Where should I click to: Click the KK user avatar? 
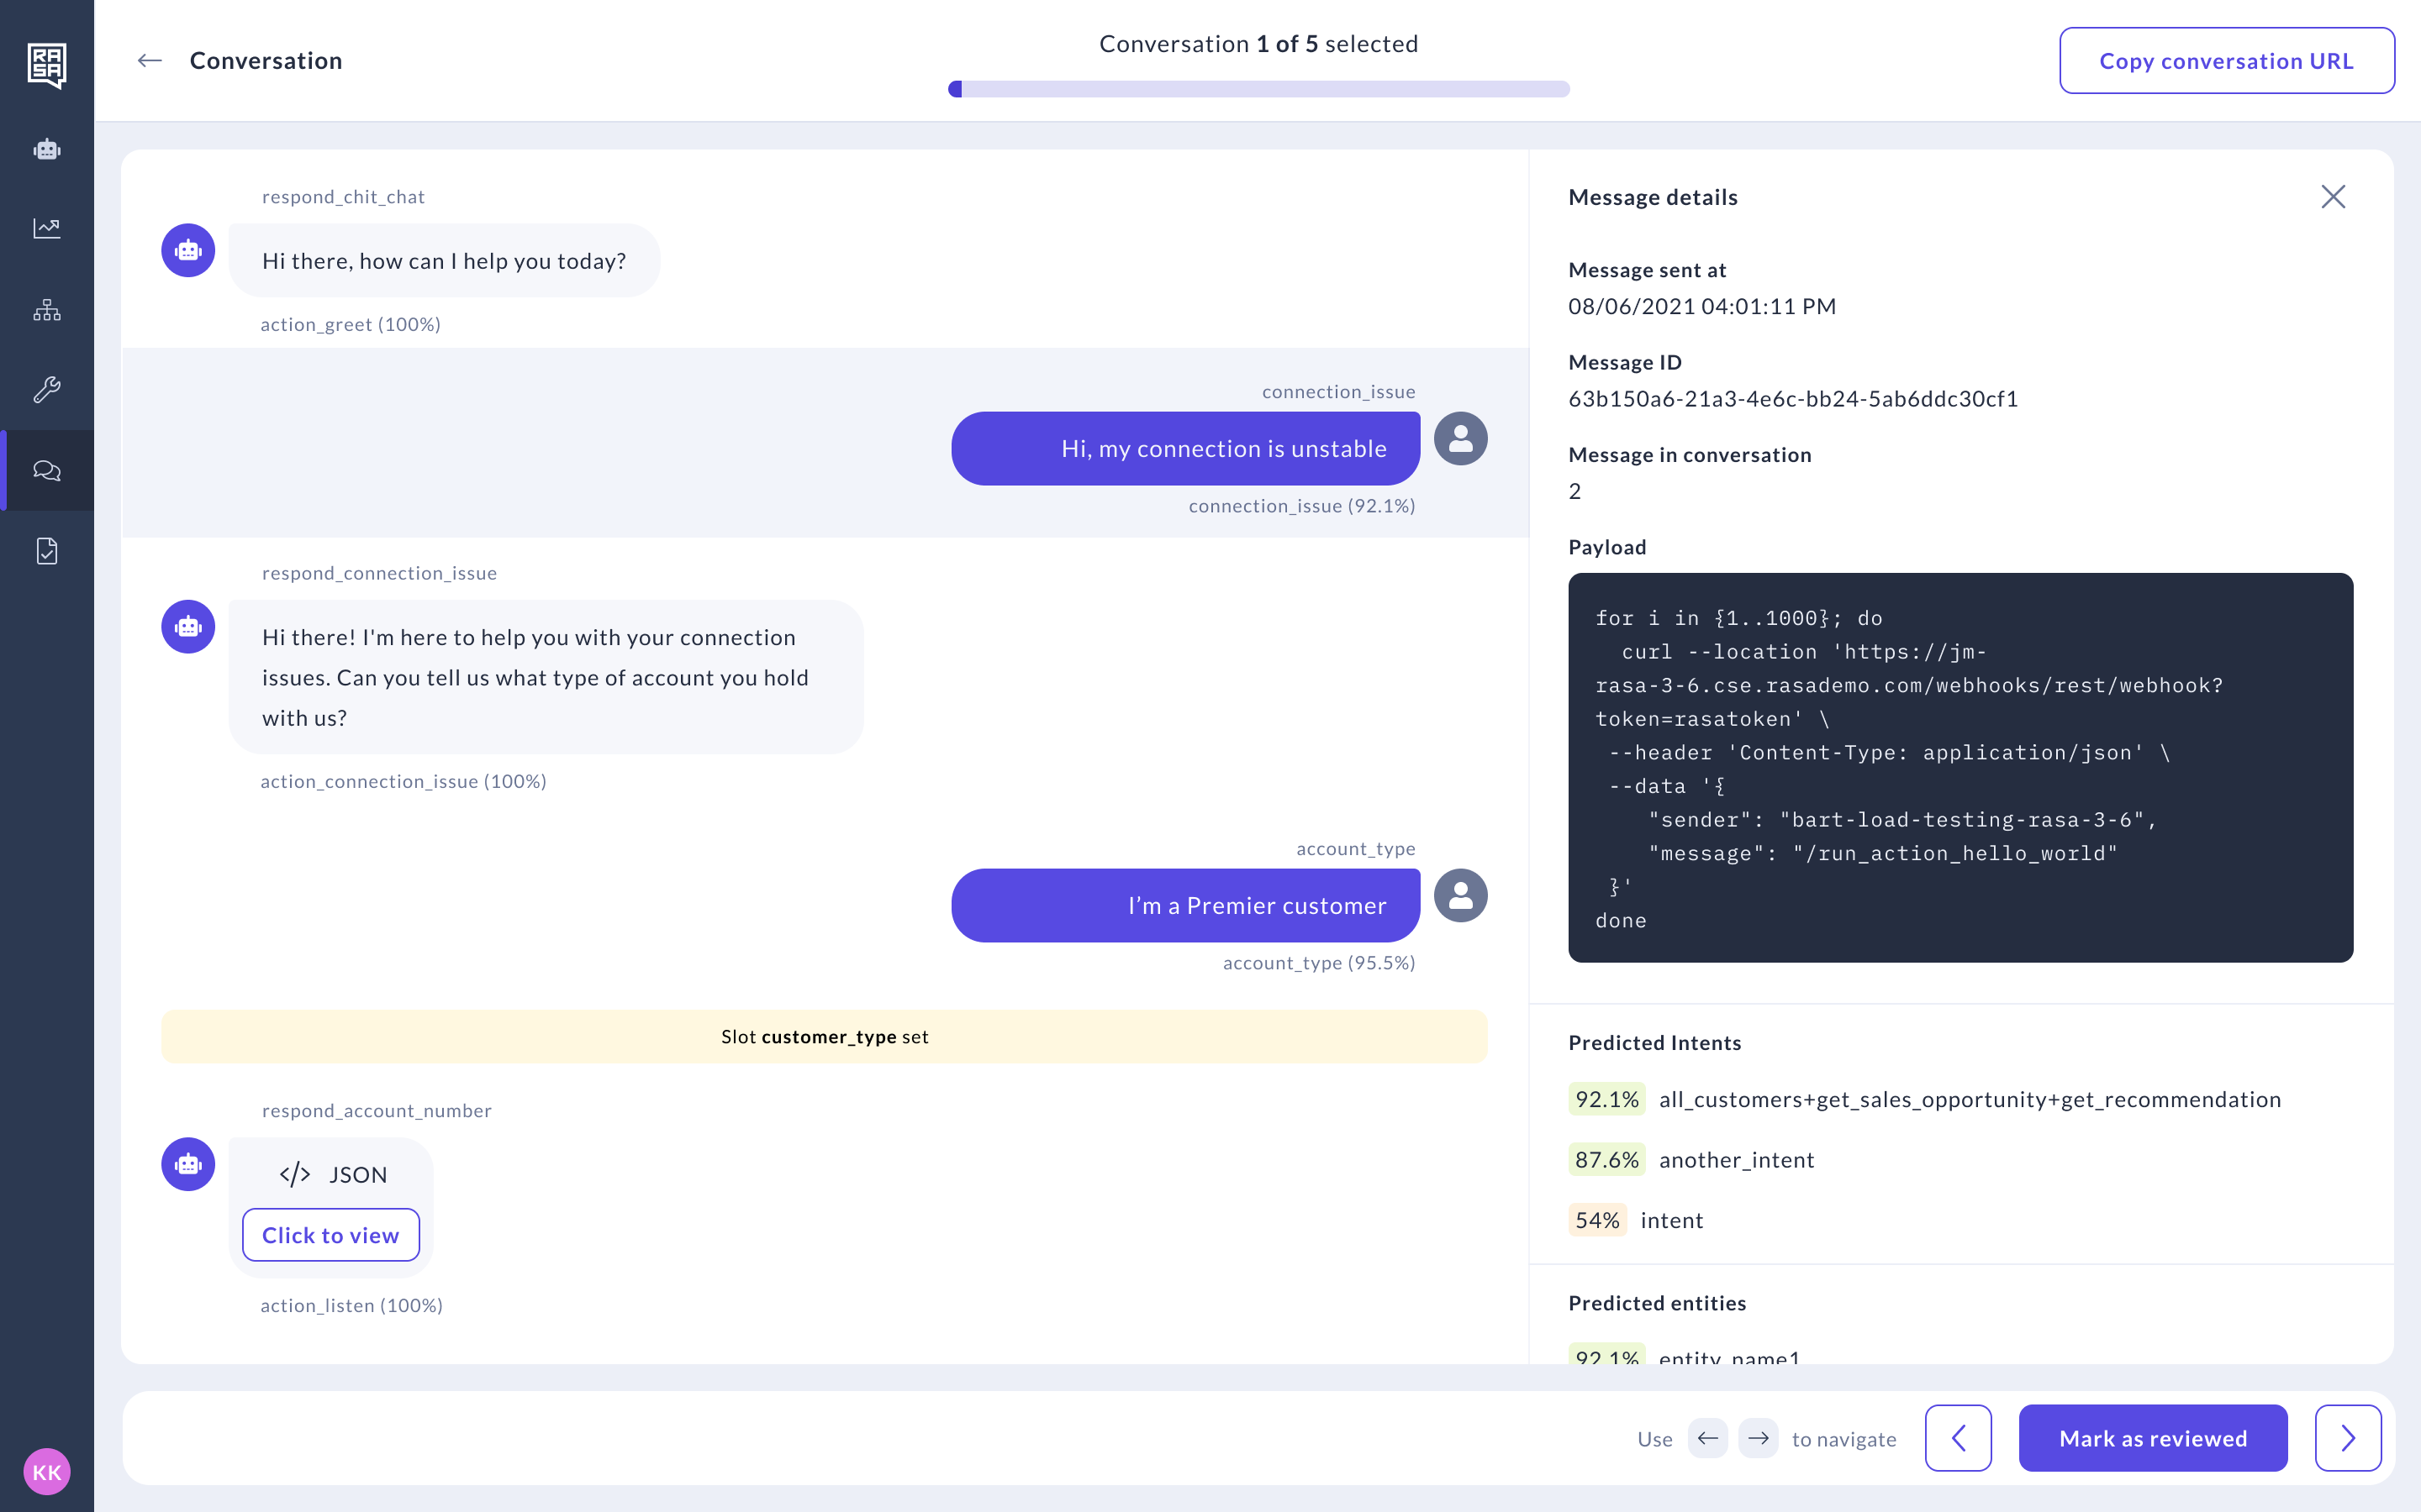(x=47, y=1471)
